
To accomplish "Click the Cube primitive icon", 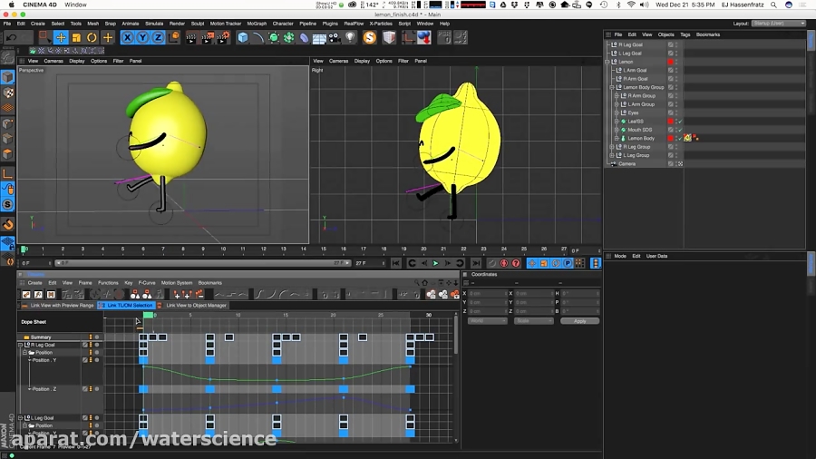I will tap(242, 37).
